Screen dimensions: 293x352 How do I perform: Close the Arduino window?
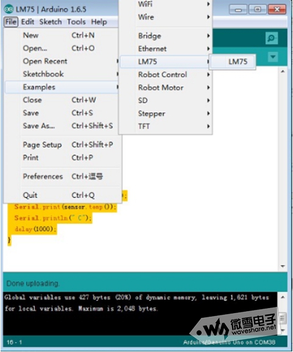tap(277, 10)
